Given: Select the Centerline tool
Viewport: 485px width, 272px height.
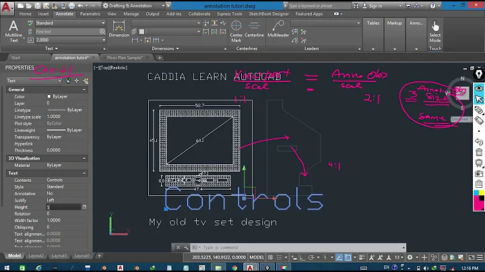Looking at the screenshot, I should (254, 29).
